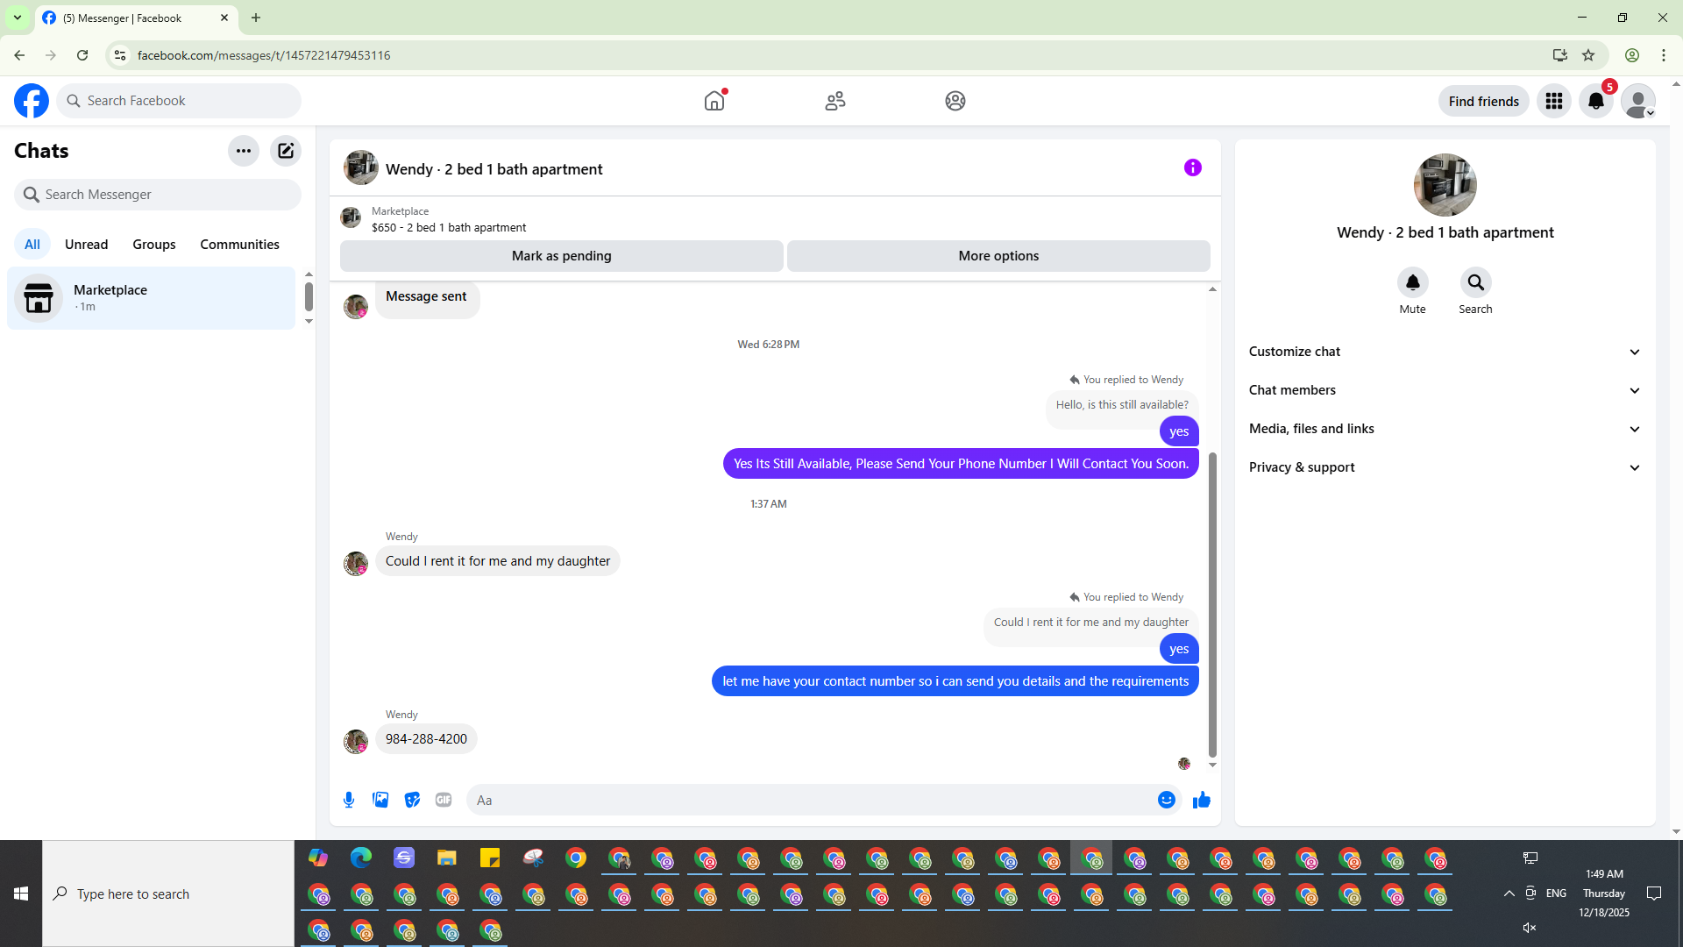Expand Privacy & support section
Viewport: 1683px width, 947px height.
coord(1445,467)
